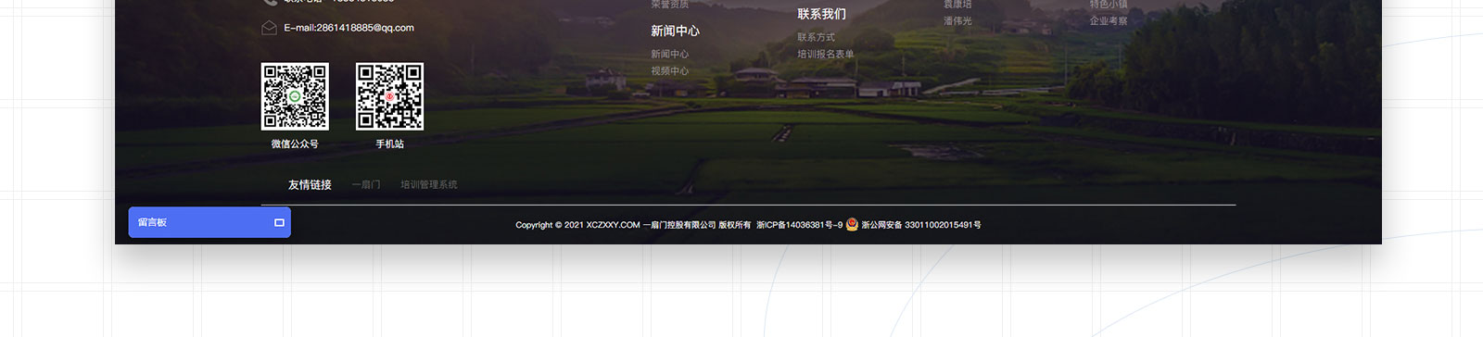The width and height of the screenshot is (1483, 337).
Task: Click the 微信公众号 QR code
Action: point(295,96)
